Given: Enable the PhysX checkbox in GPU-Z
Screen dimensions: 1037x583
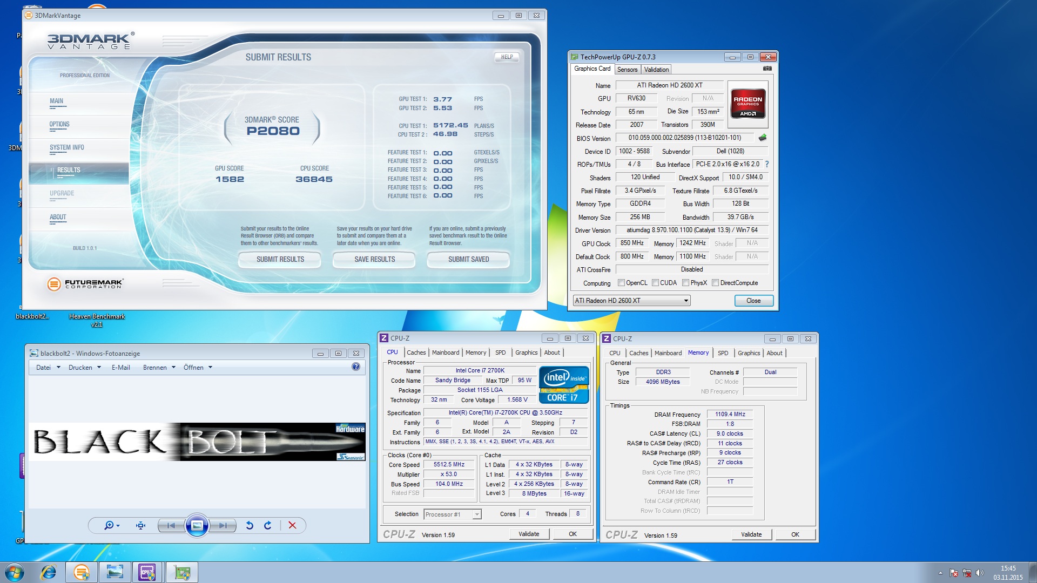Looking at the screenshot, I should point(685,283).
